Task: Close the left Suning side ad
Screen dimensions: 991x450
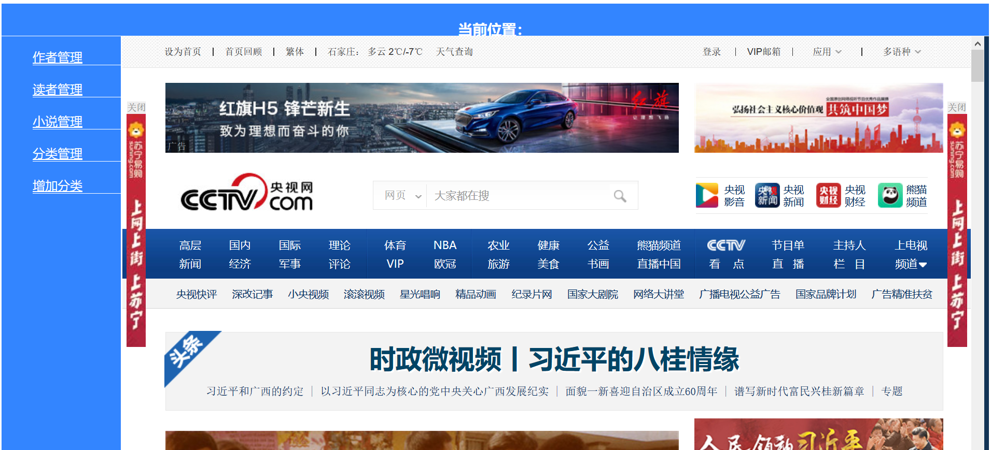Action: click(136, 107)
